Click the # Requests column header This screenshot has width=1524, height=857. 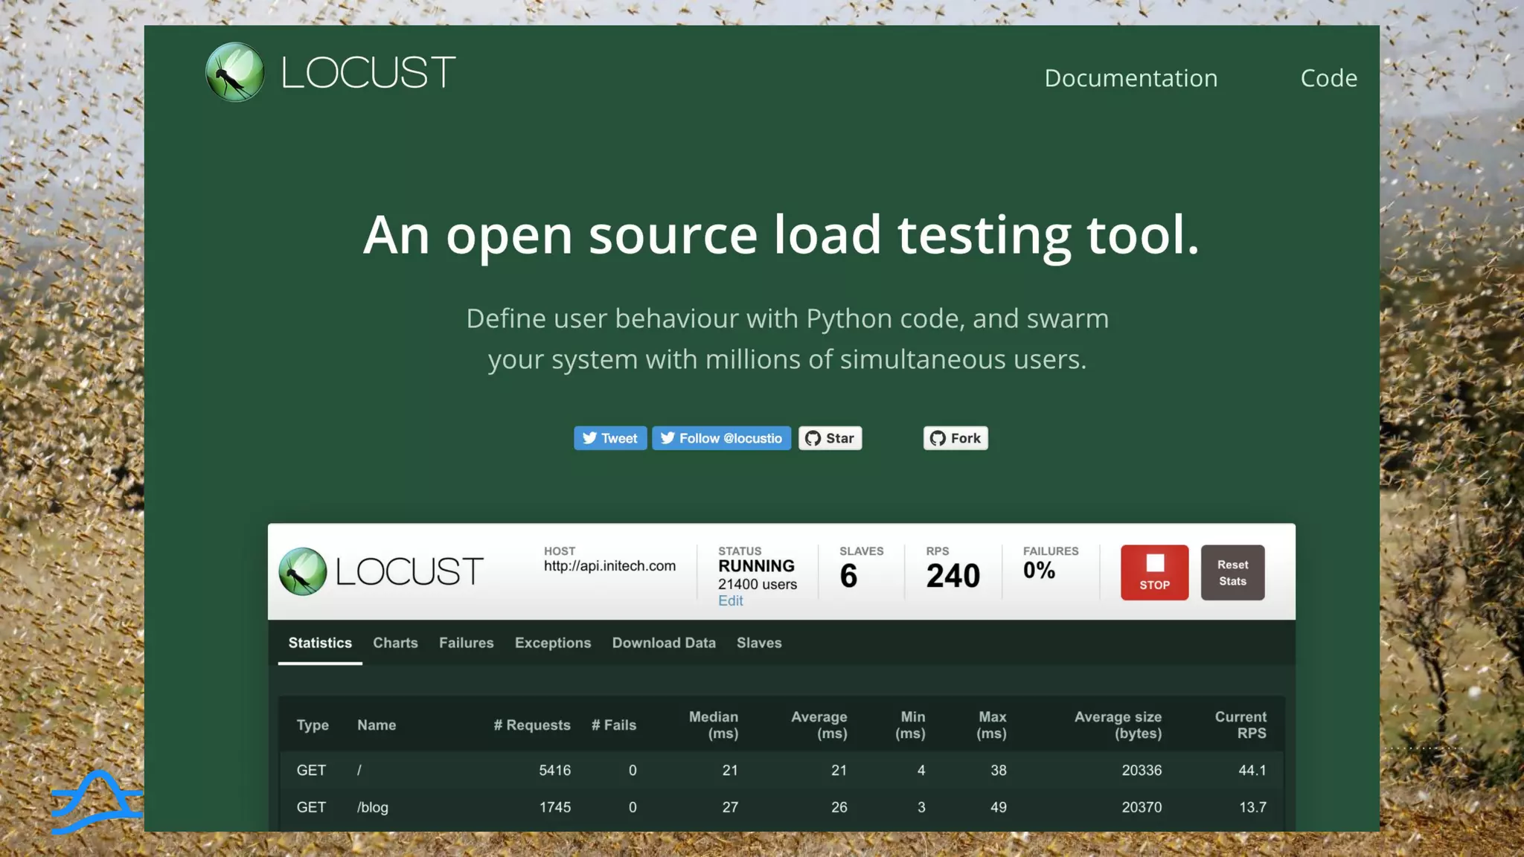[x=531, y=725]
